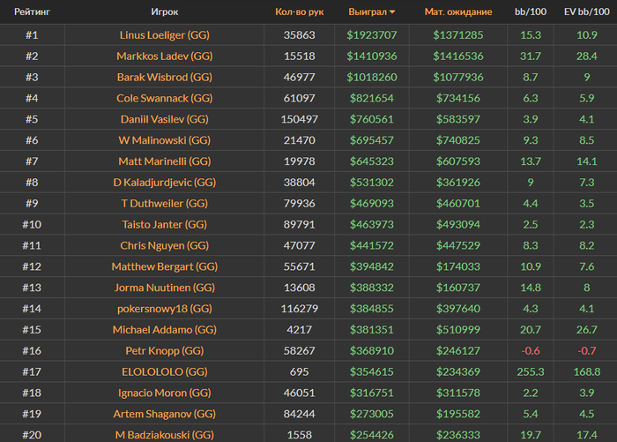Image resolution: width=617 pixels, height=442 pixels.
Task: Open Markkos Ladev (GG) player link
Action: pos(165,56)
